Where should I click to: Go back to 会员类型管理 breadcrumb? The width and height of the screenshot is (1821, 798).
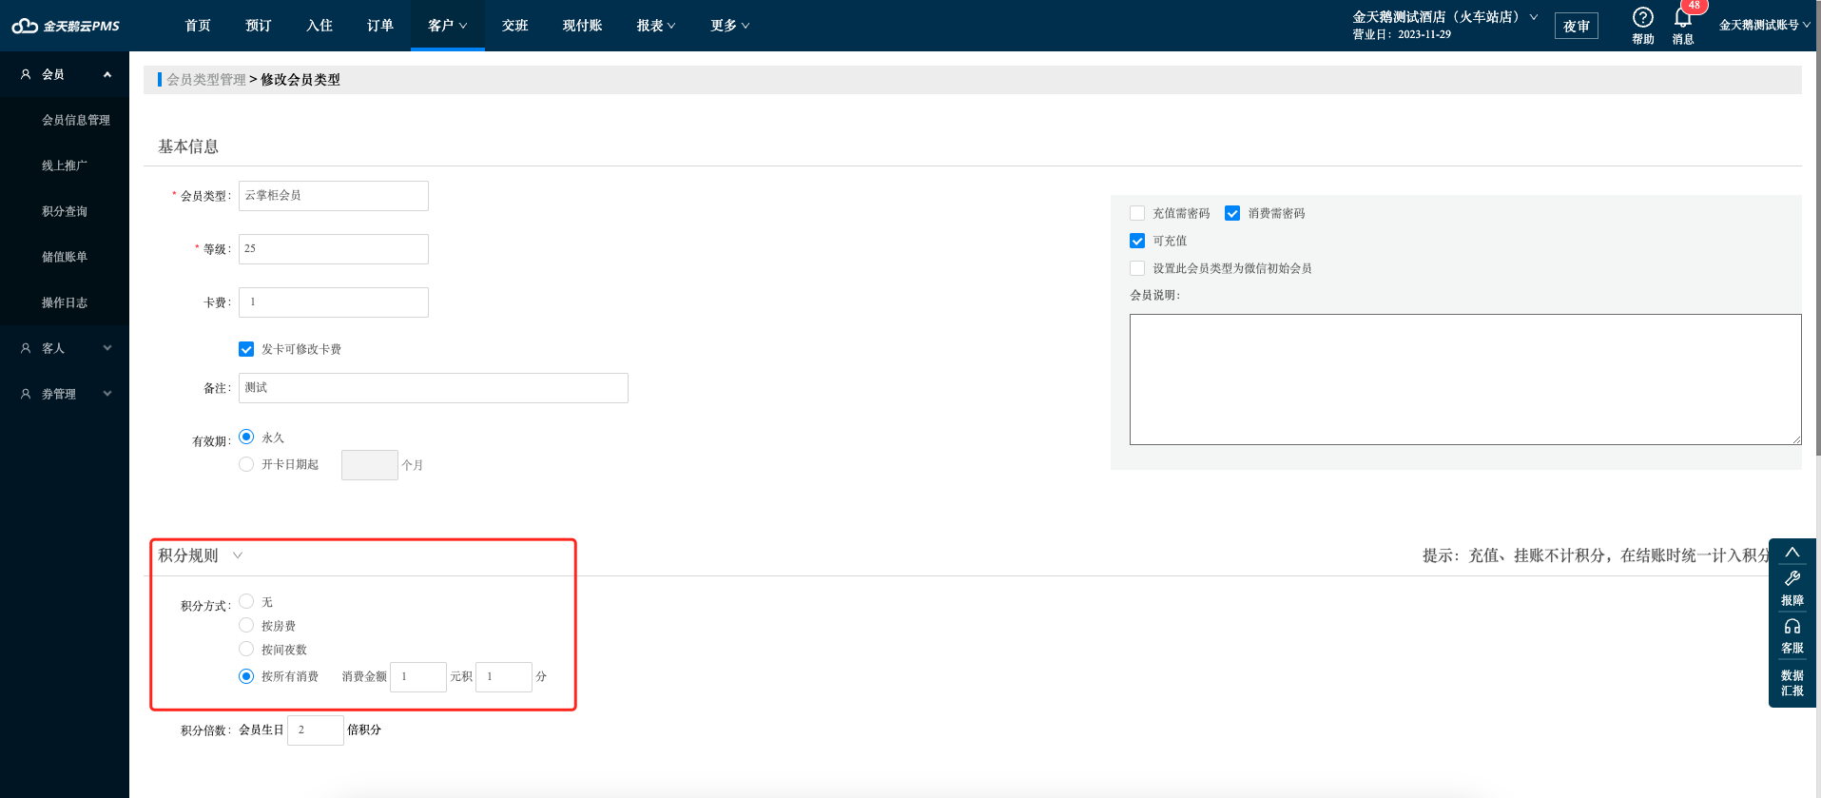point(206,80)
